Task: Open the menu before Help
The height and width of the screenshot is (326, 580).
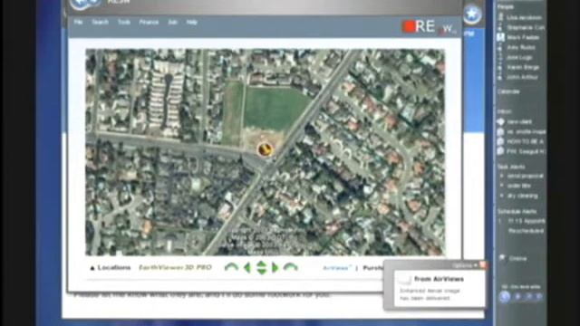Action: [172, 22]
